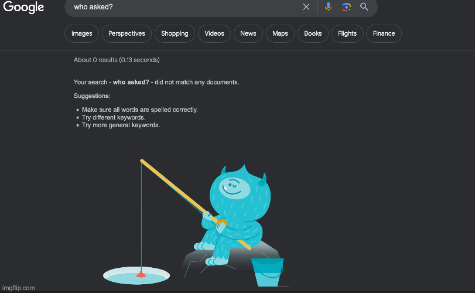Clear the search query with the X

[x=306, y=7]
